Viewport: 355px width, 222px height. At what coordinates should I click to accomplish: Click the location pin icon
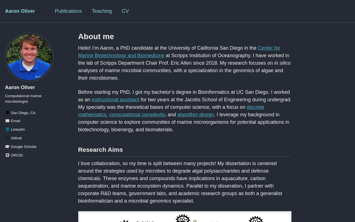coord(7,113)
